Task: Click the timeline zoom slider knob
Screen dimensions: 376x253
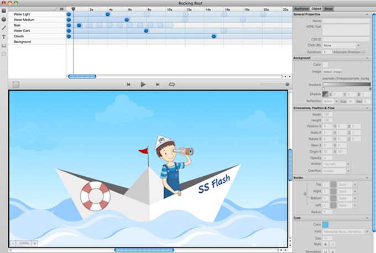Action: [288, 85]
